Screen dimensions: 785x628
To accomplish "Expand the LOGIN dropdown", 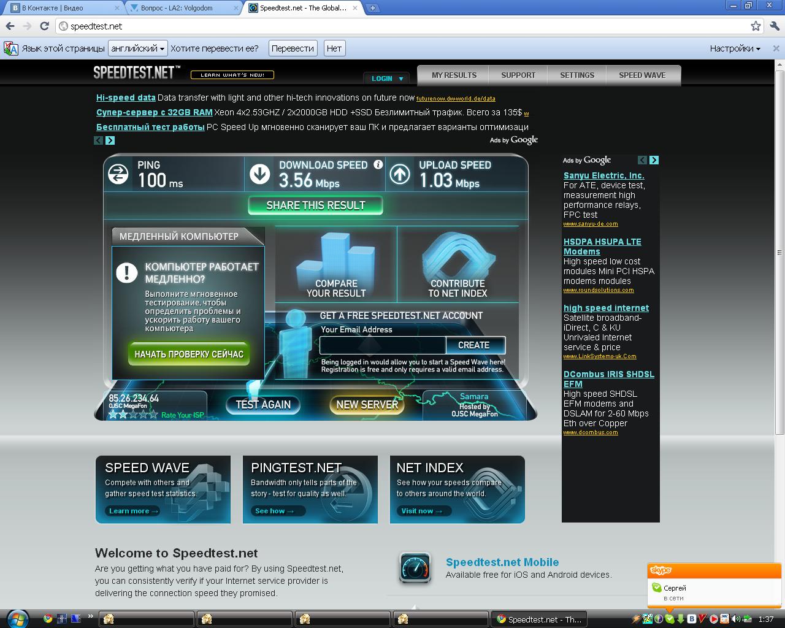I will tap(387, 78).
